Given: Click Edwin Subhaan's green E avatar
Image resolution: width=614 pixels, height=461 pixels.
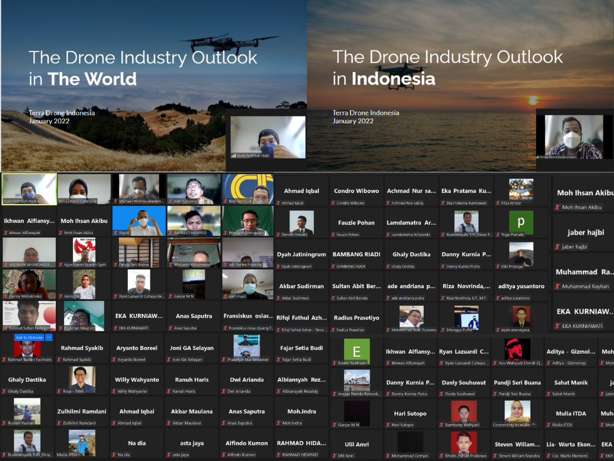Looking at the screenshot, I should coord(357,351).
